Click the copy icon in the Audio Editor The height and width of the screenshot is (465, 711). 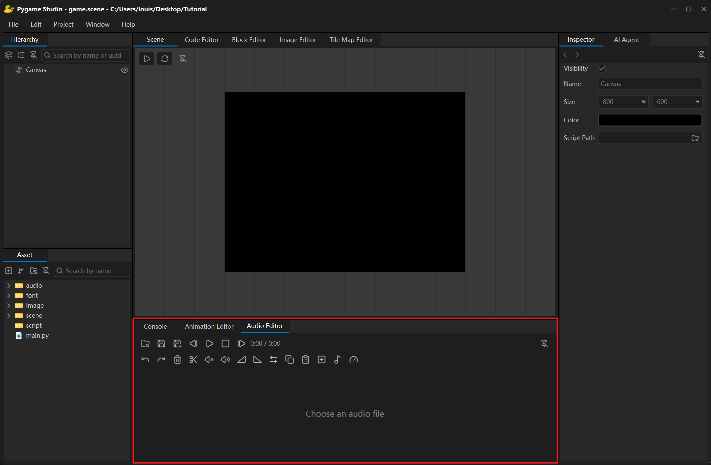click(289, 360)
